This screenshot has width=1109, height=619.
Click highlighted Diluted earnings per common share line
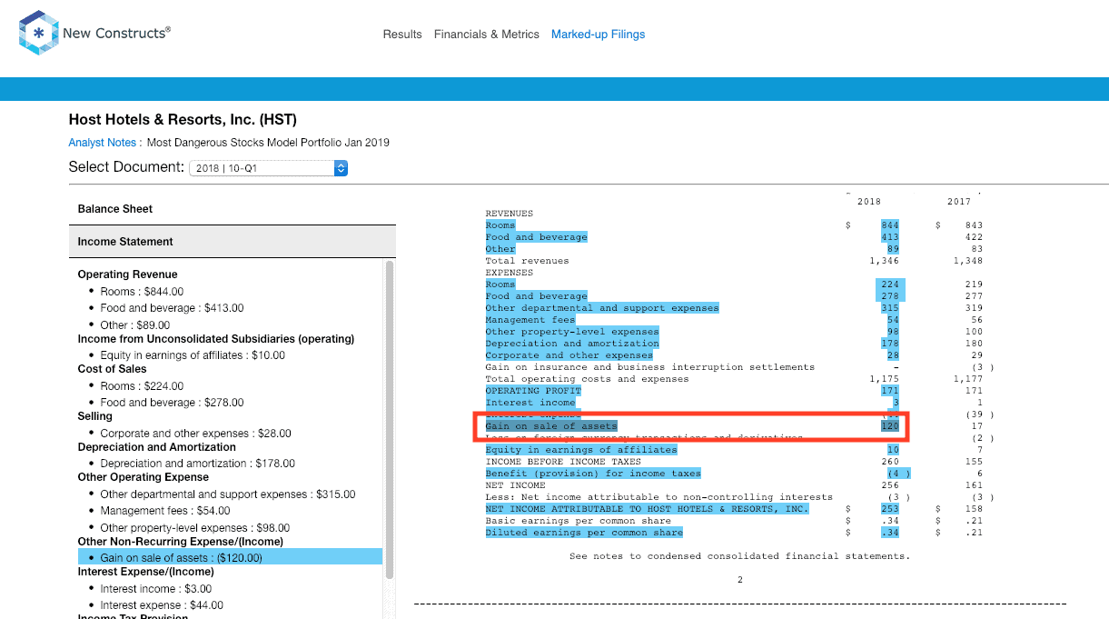tap(584, 533)
